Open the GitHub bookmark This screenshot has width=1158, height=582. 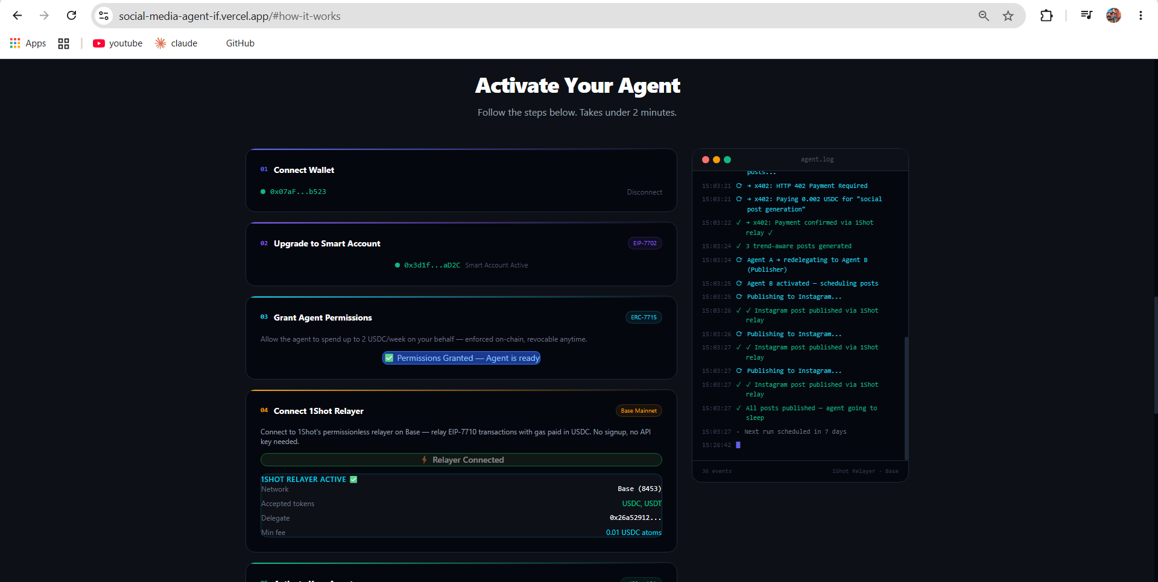pos(240,43)
